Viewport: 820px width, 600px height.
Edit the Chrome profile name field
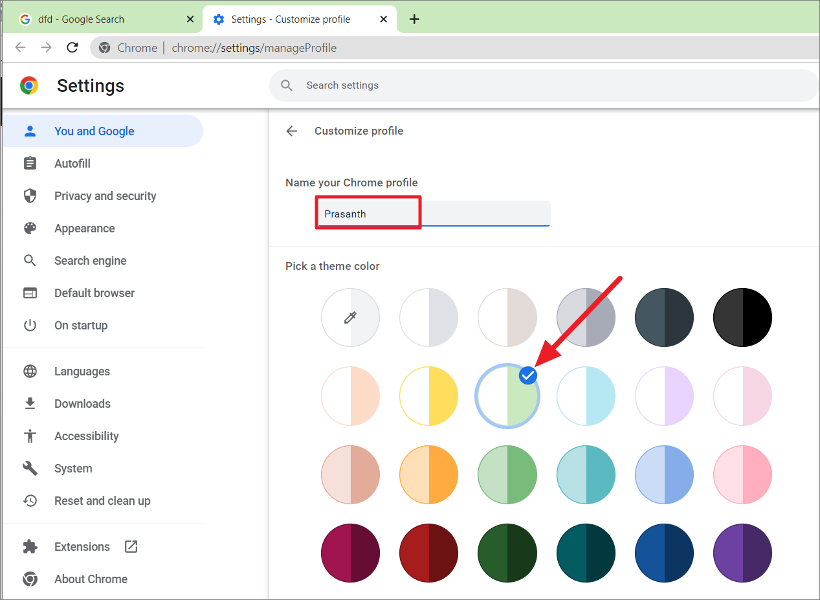tap(434, 214)
